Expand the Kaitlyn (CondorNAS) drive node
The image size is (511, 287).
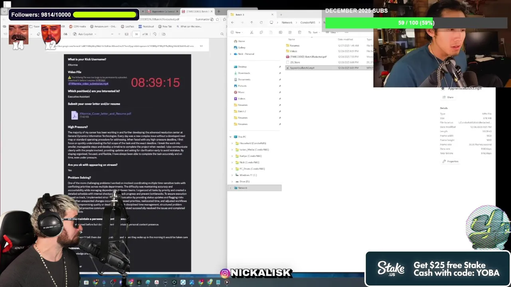[232, 156]
